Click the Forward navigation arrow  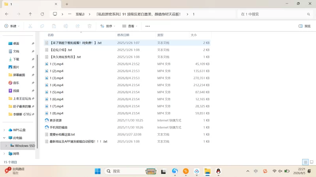19,14
